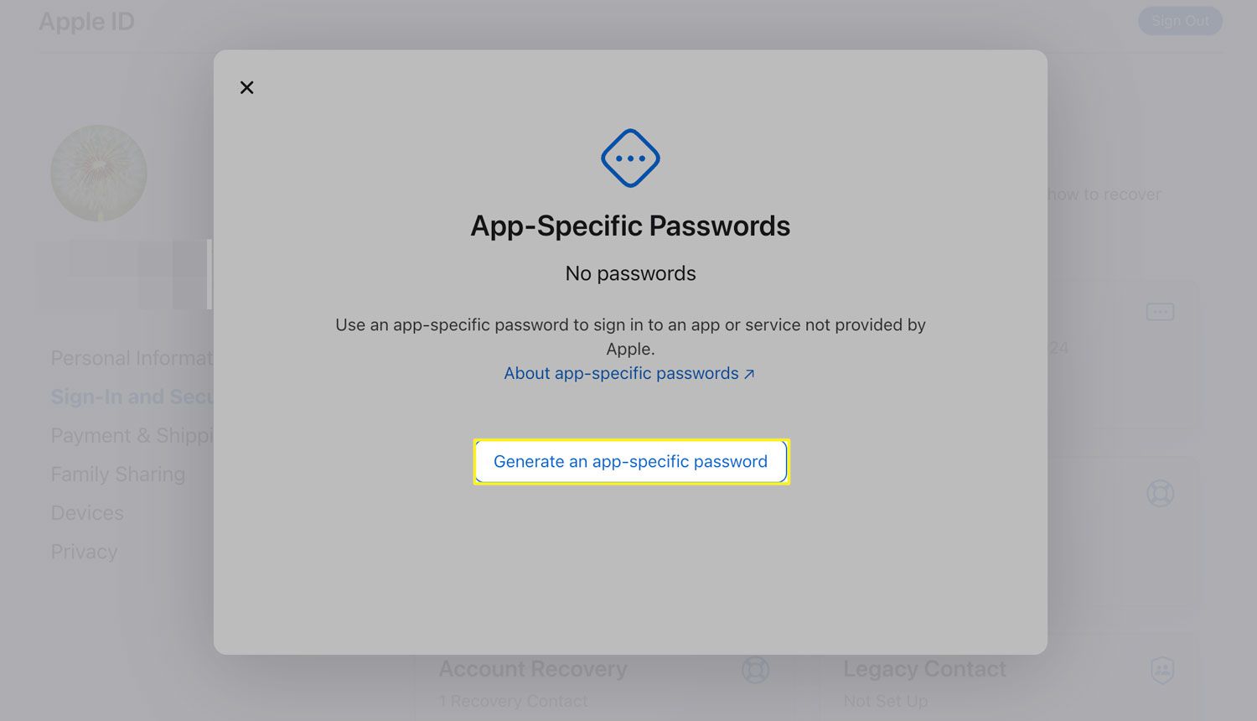1257x721 pixels.
Task: Click the lifebuoy icon on right card
Action: tap(1160, 493)
